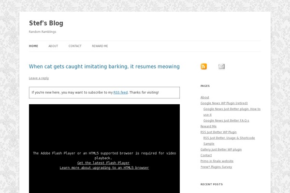This screenshot has width=290, height=193.
Task: Open RSS Just Better WP Plugin page
Action: pos(218,132)
